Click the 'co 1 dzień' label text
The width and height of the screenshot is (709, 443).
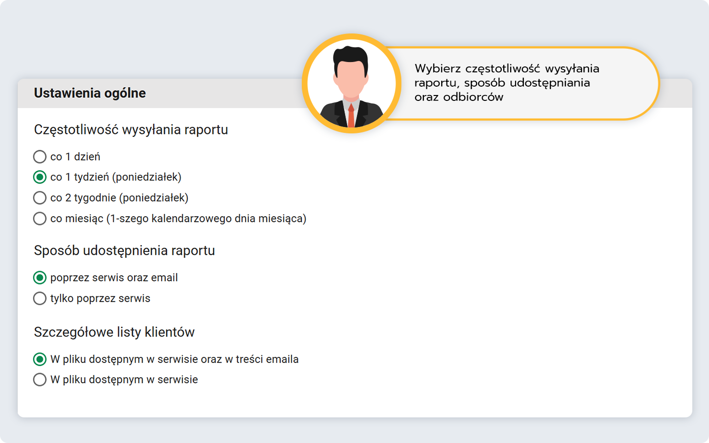(x=75, y=157)
